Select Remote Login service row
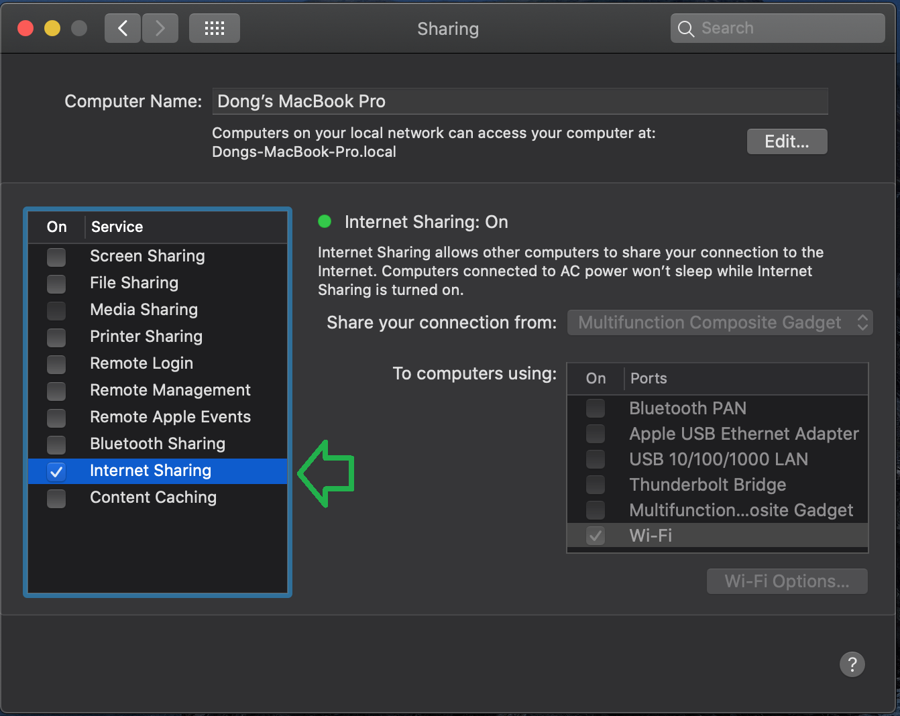The image size is (900, 716). (x=158, y=363)
